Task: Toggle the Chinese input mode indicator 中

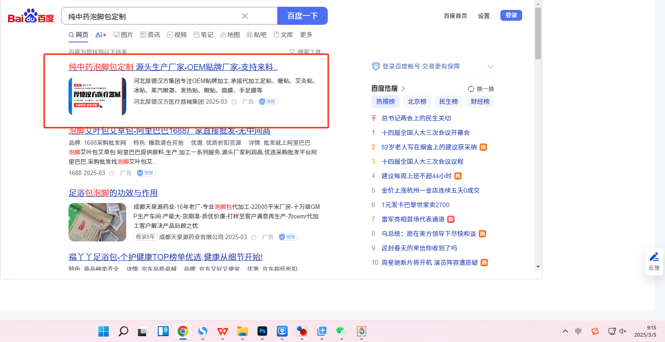Action: coord(578,332)
